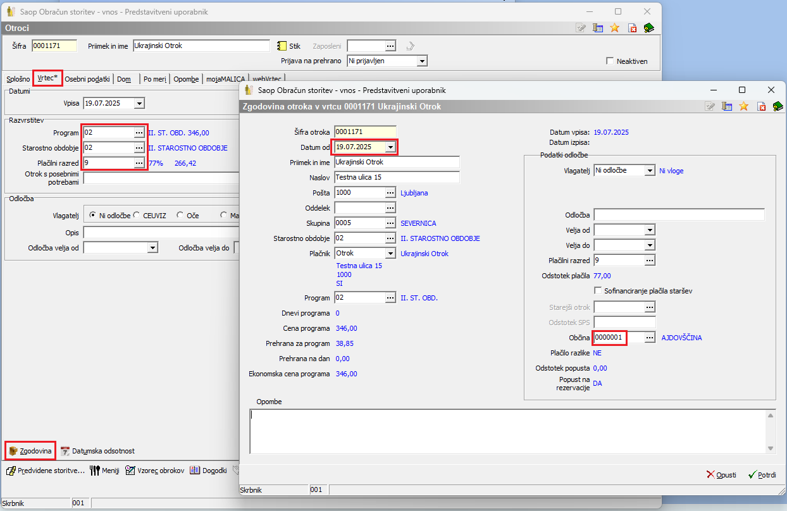Select the CEUVIZ radio button
Screen dimensions: 787x511
[x=137, y=216]
